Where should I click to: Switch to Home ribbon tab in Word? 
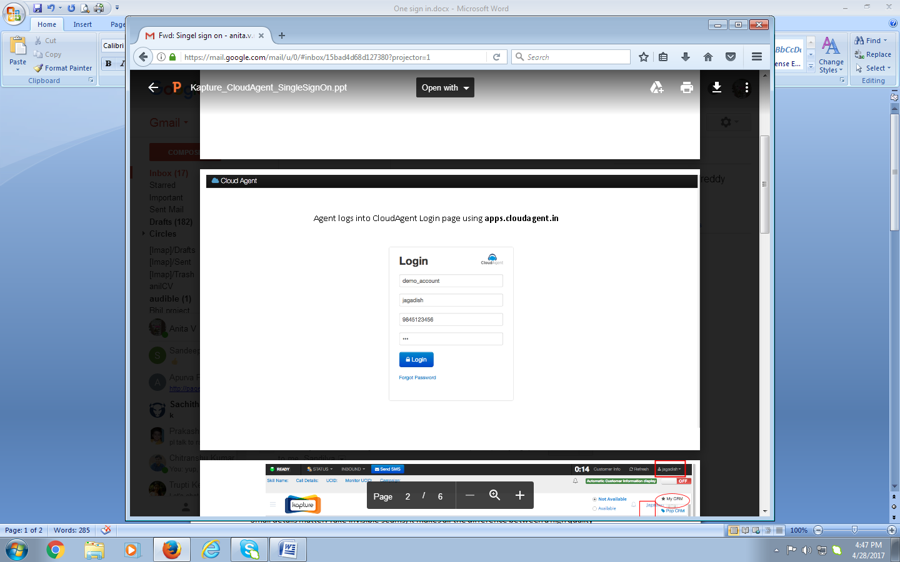click(47, 24)
